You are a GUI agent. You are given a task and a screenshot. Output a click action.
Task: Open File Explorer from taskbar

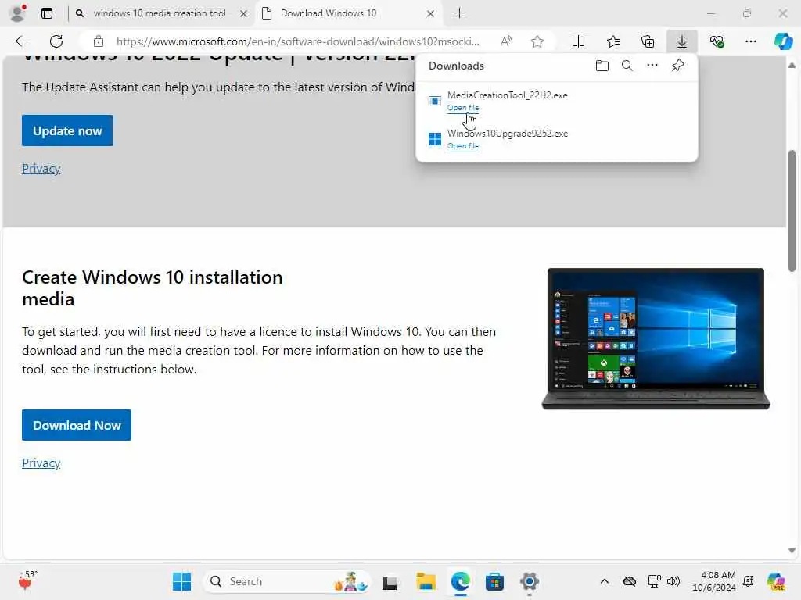426,581
